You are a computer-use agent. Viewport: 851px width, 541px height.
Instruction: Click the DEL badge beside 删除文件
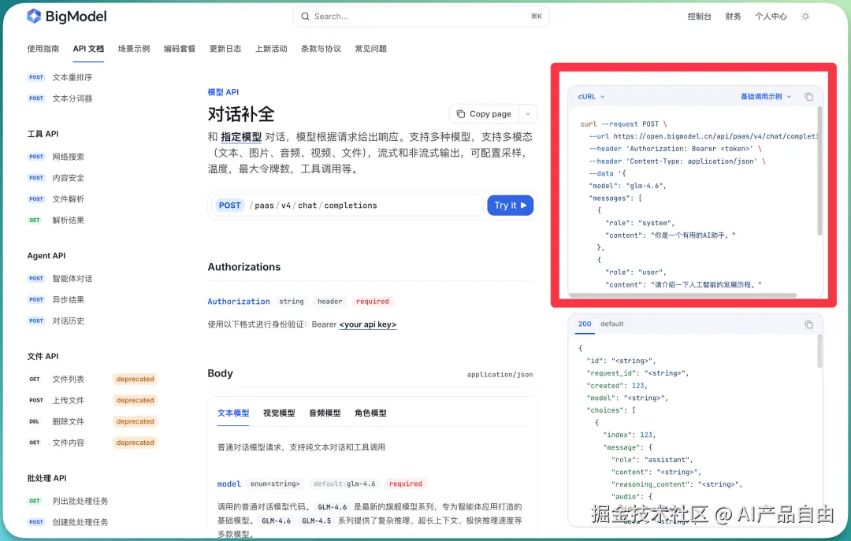tap(34, 421)
